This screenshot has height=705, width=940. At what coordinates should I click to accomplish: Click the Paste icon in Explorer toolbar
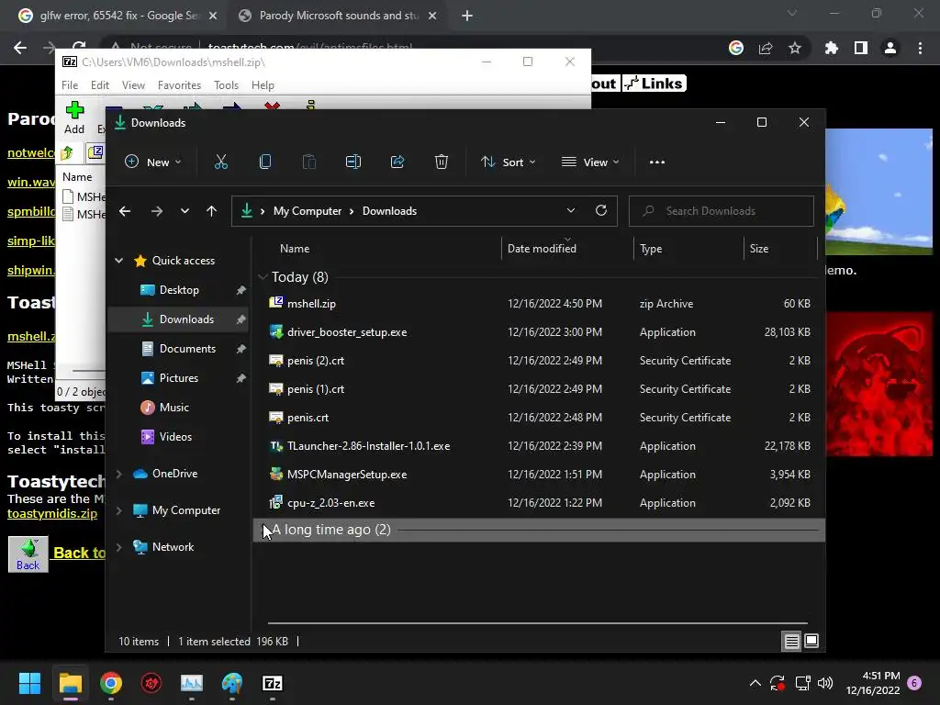(x=308, y=162)
